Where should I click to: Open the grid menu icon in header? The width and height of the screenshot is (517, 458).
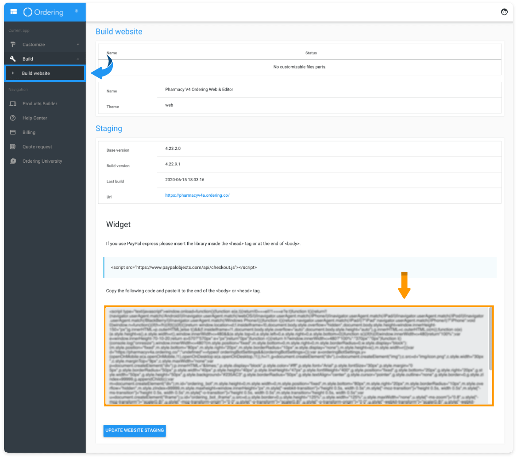pos(14,12)
